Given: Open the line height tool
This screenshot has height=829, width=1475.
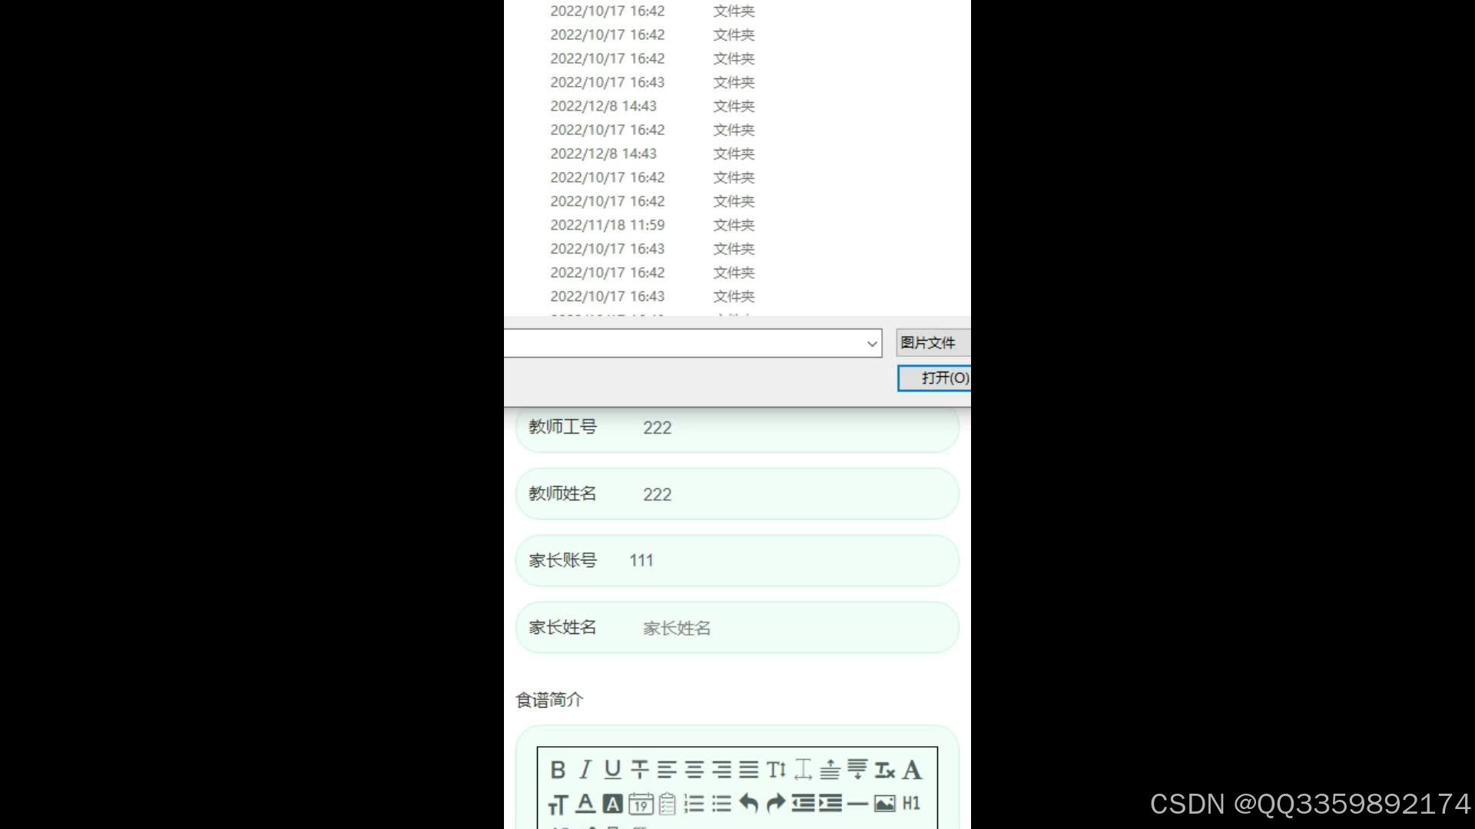Looking at the screenshot, I should tap(777, 770).
